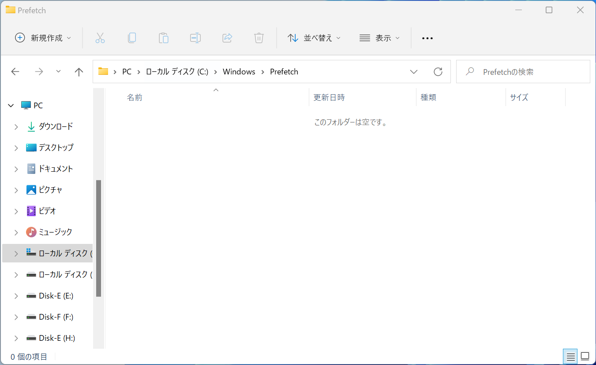This screenshot has width=596, height=365.
Task: Click the Paste clipboard icon
Action: click(x=164, y=38)
